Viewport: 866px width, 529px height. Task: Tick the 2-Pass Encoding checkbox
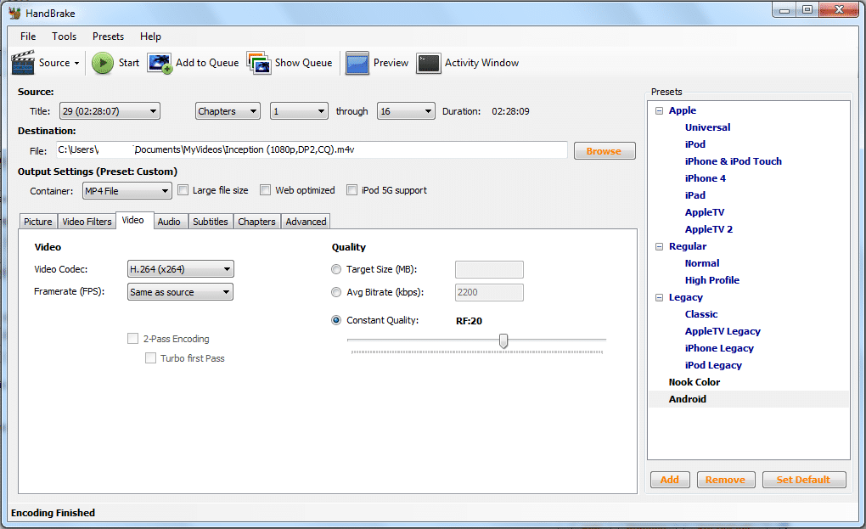(132, 339)
